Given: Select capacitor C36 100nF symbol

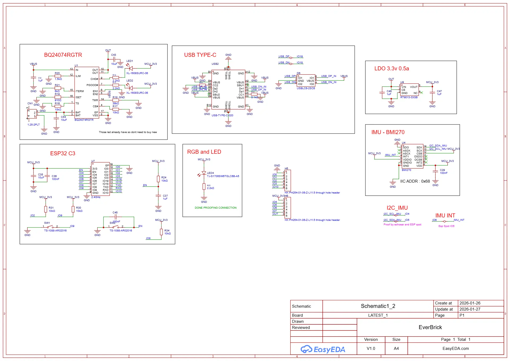Looking at the screenshot, I should pos(47,176).
